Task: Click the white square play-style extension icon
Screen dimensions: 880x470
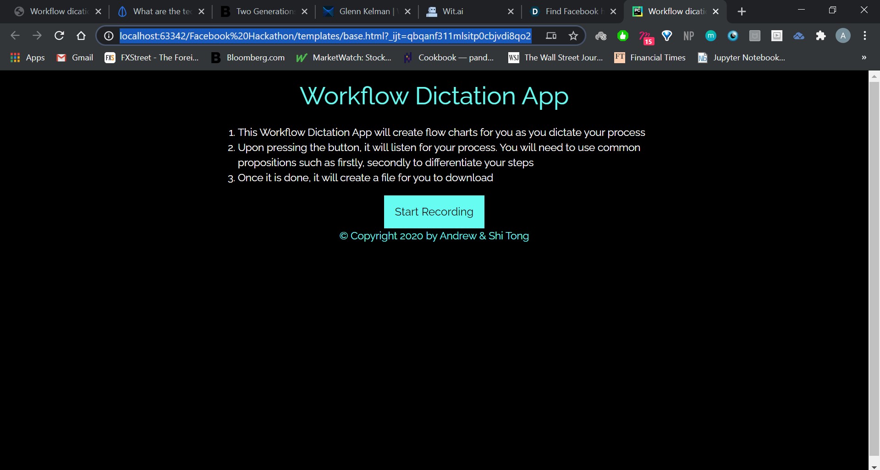Action: pos(777,36)
